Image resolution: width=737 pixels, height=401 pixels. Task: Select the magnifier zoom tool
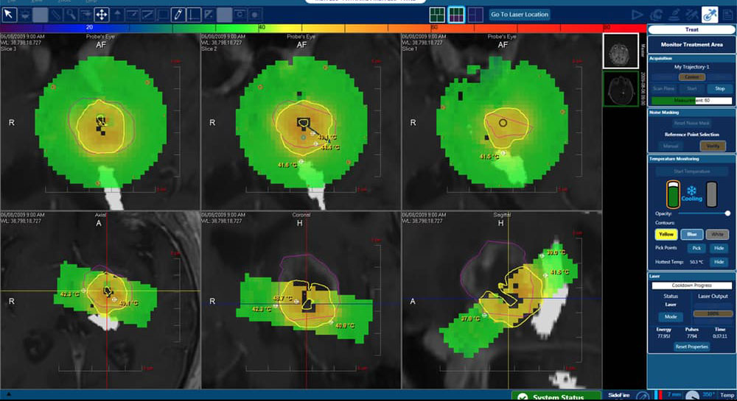[71, 15]
